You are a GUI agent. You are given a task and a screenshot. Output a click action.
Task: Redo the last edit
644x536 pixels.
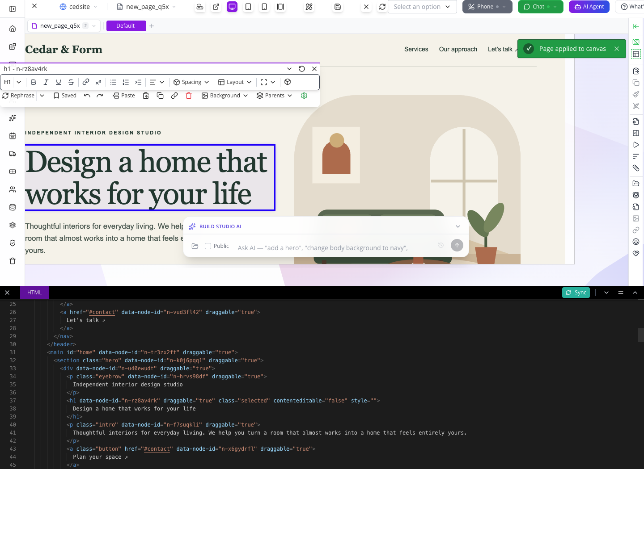(100, 96)
